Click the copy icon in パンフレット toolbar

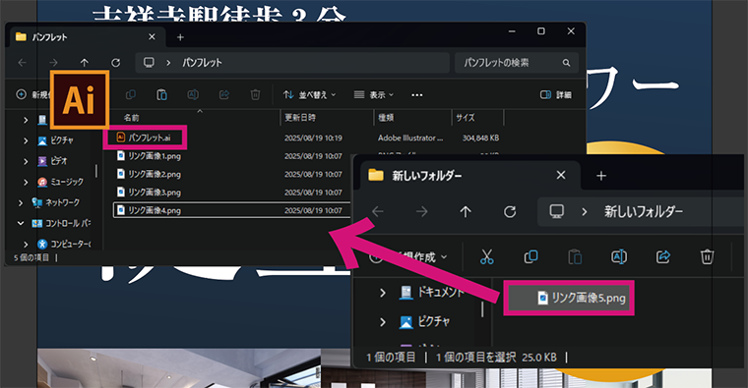[x=130, y=94]
